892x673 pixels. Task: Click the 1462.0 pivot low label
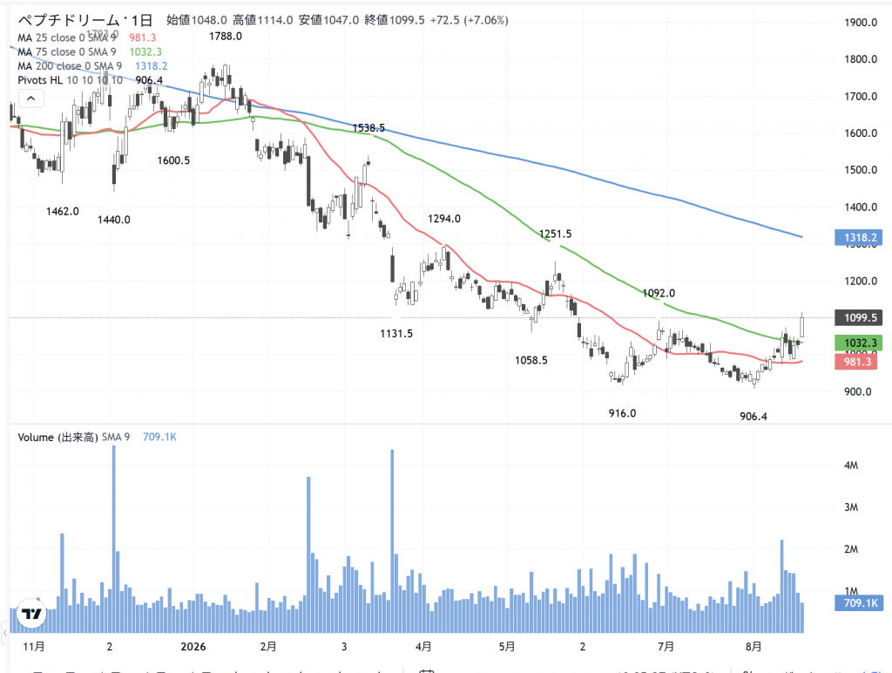[63, 212]
